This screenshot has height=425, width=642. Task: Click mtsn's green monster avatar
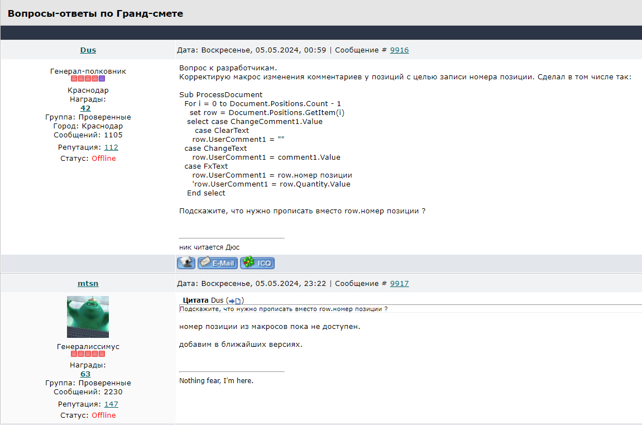(88, 317)
